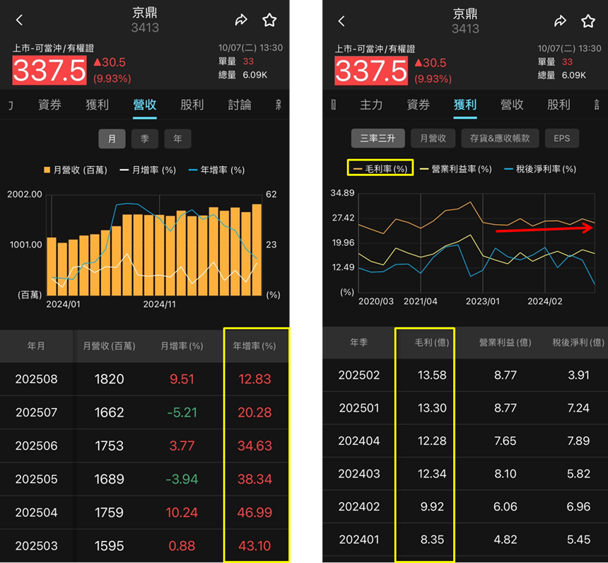Select the EPS chart option

(x=562, y=138)
